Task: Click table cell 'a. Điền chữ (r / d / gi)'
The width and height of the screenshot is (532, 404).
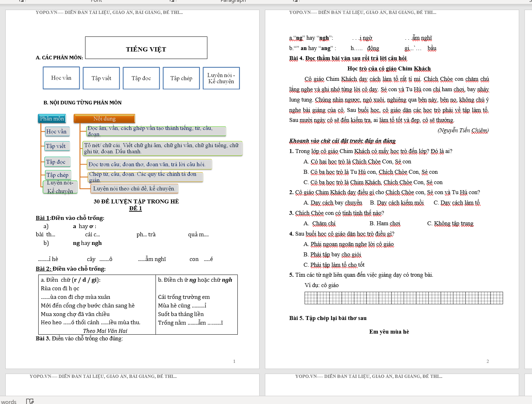Action: coord(71,280)
